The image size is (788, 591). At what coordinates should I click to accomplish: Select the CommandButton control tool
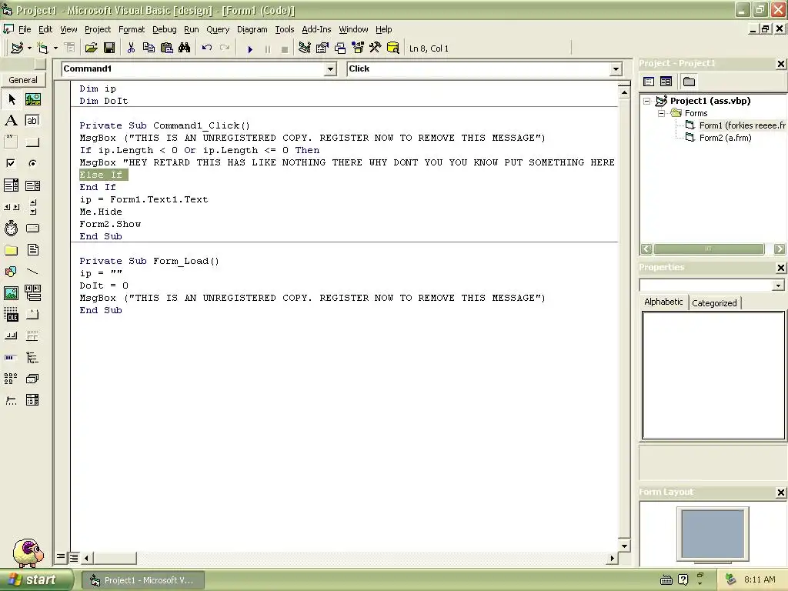(32, 142)
